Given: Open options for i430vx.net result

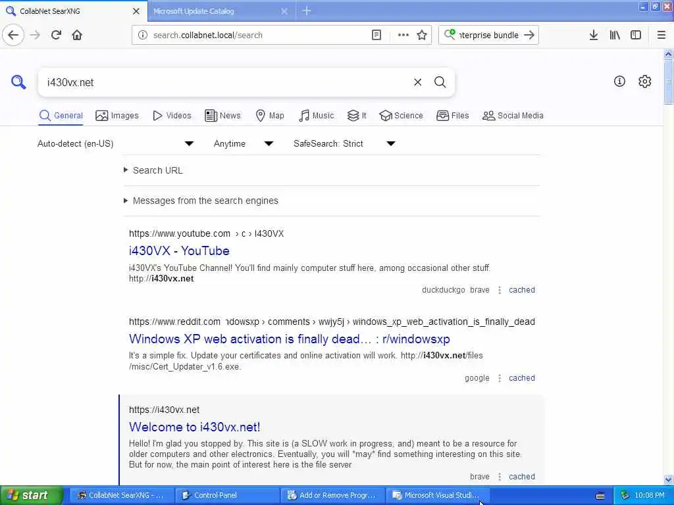Looking at the screenshot, I should point(500,477).
